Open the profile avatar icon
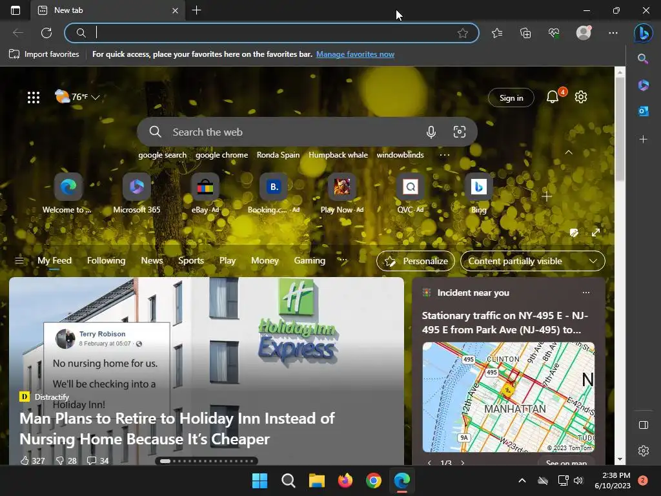The width and height of the screenshot is (661, 496). pos(584,33)
